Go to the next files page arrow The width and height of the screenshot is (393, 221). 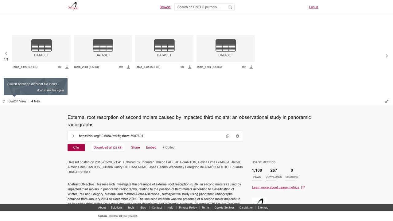[x=387, y=56]
